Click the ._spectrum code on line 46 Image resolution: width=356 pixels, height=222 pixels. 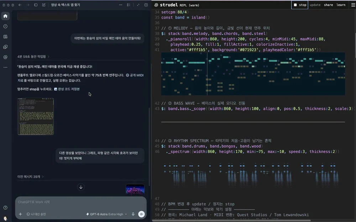(x=252, y=152)
